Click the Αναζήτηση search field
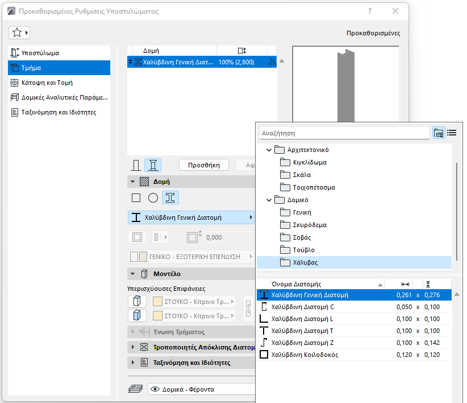Screen dimensions: 467x403 pyautogui.click(x=345, y=133)
